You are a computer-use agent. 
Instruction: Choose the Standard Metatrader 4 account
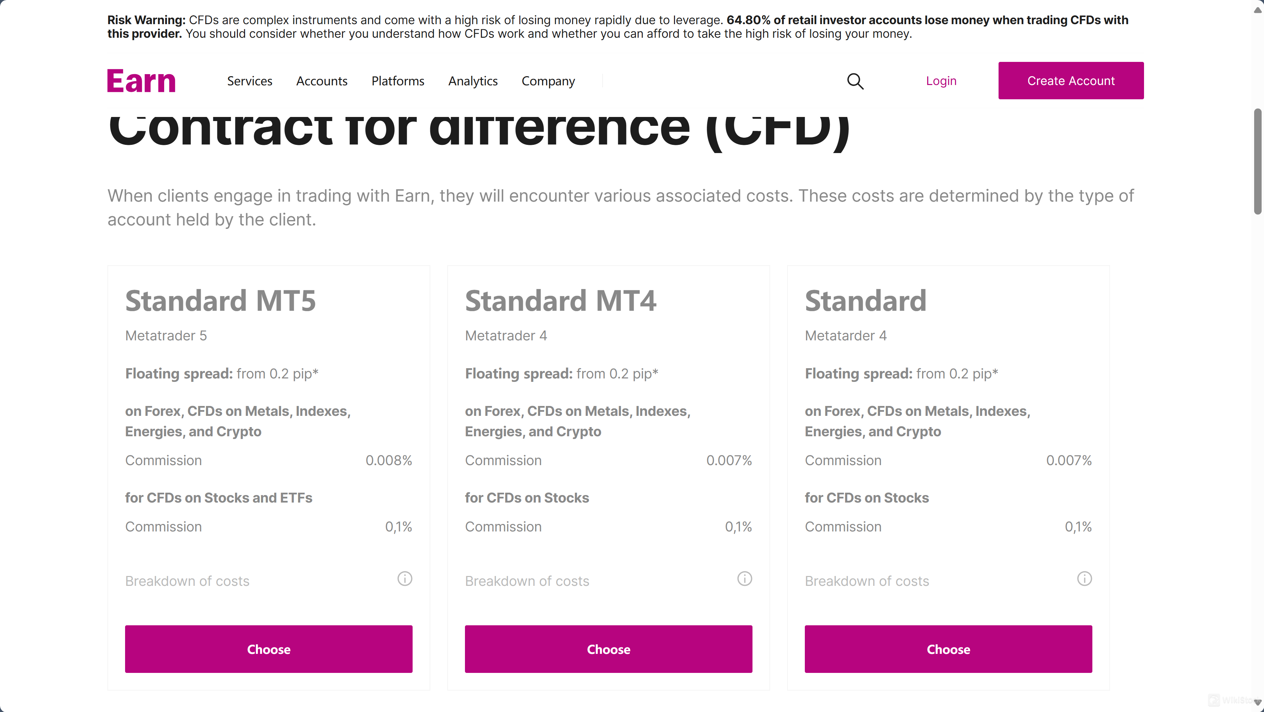[x=948, y=649]
